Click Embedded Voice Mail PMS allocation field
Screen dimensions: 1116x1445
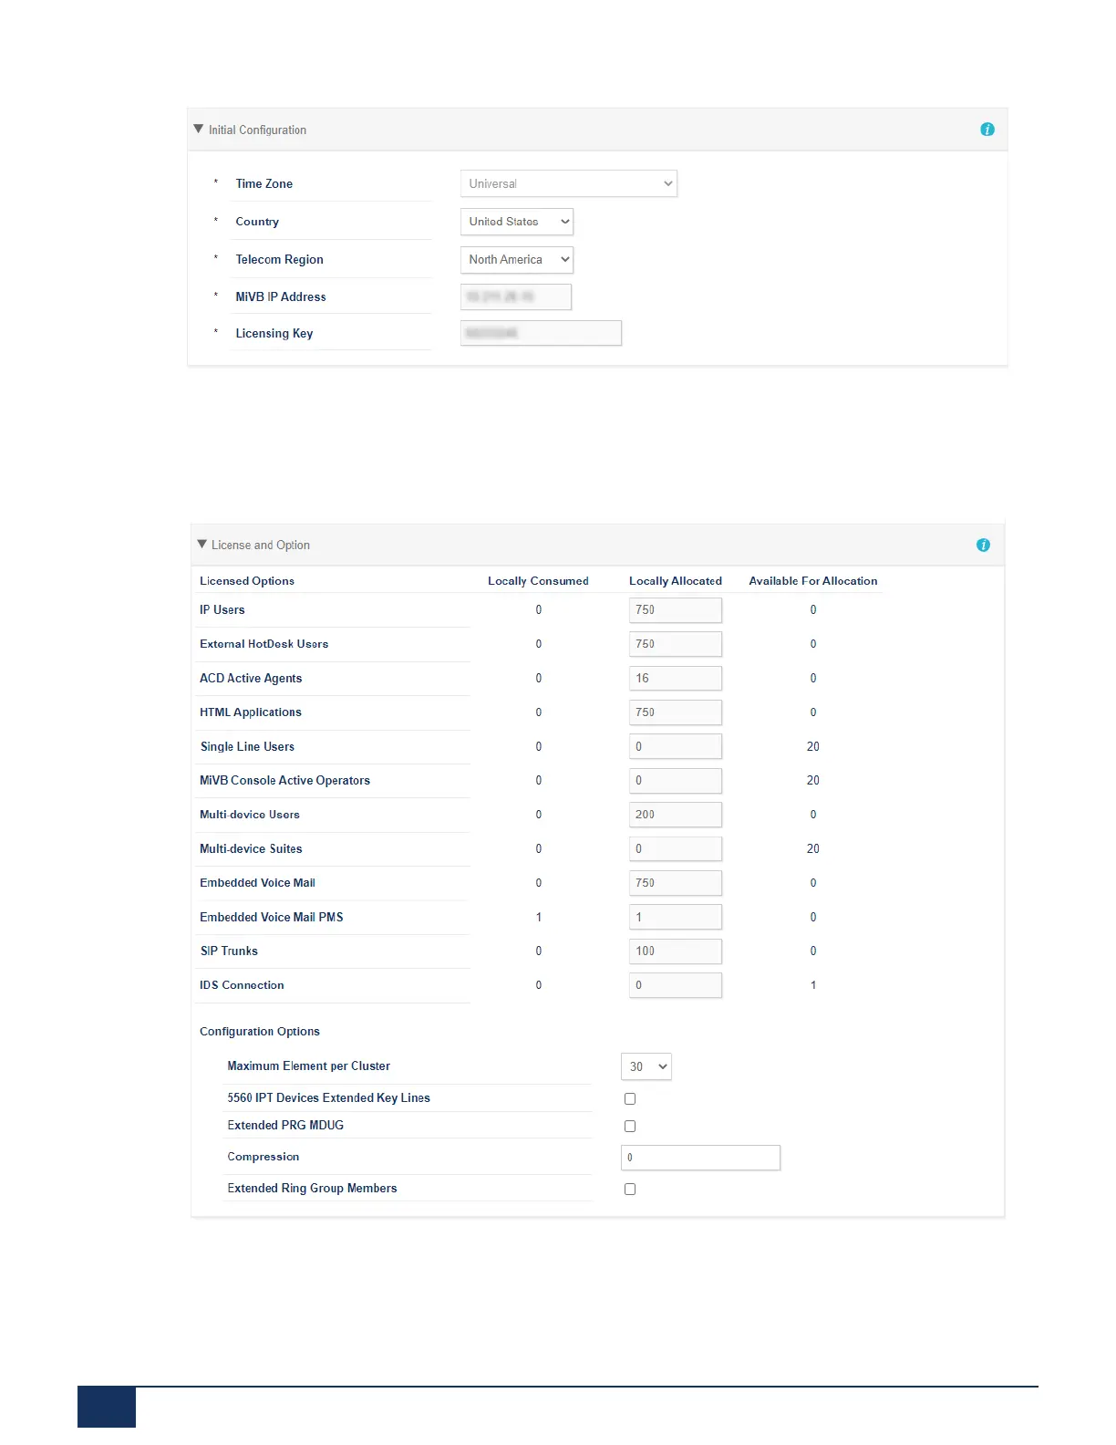pos(676,917)
